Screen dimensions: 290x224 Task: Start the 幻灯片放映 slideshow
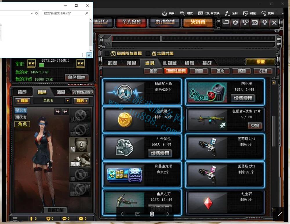click(x=209, y=13)
